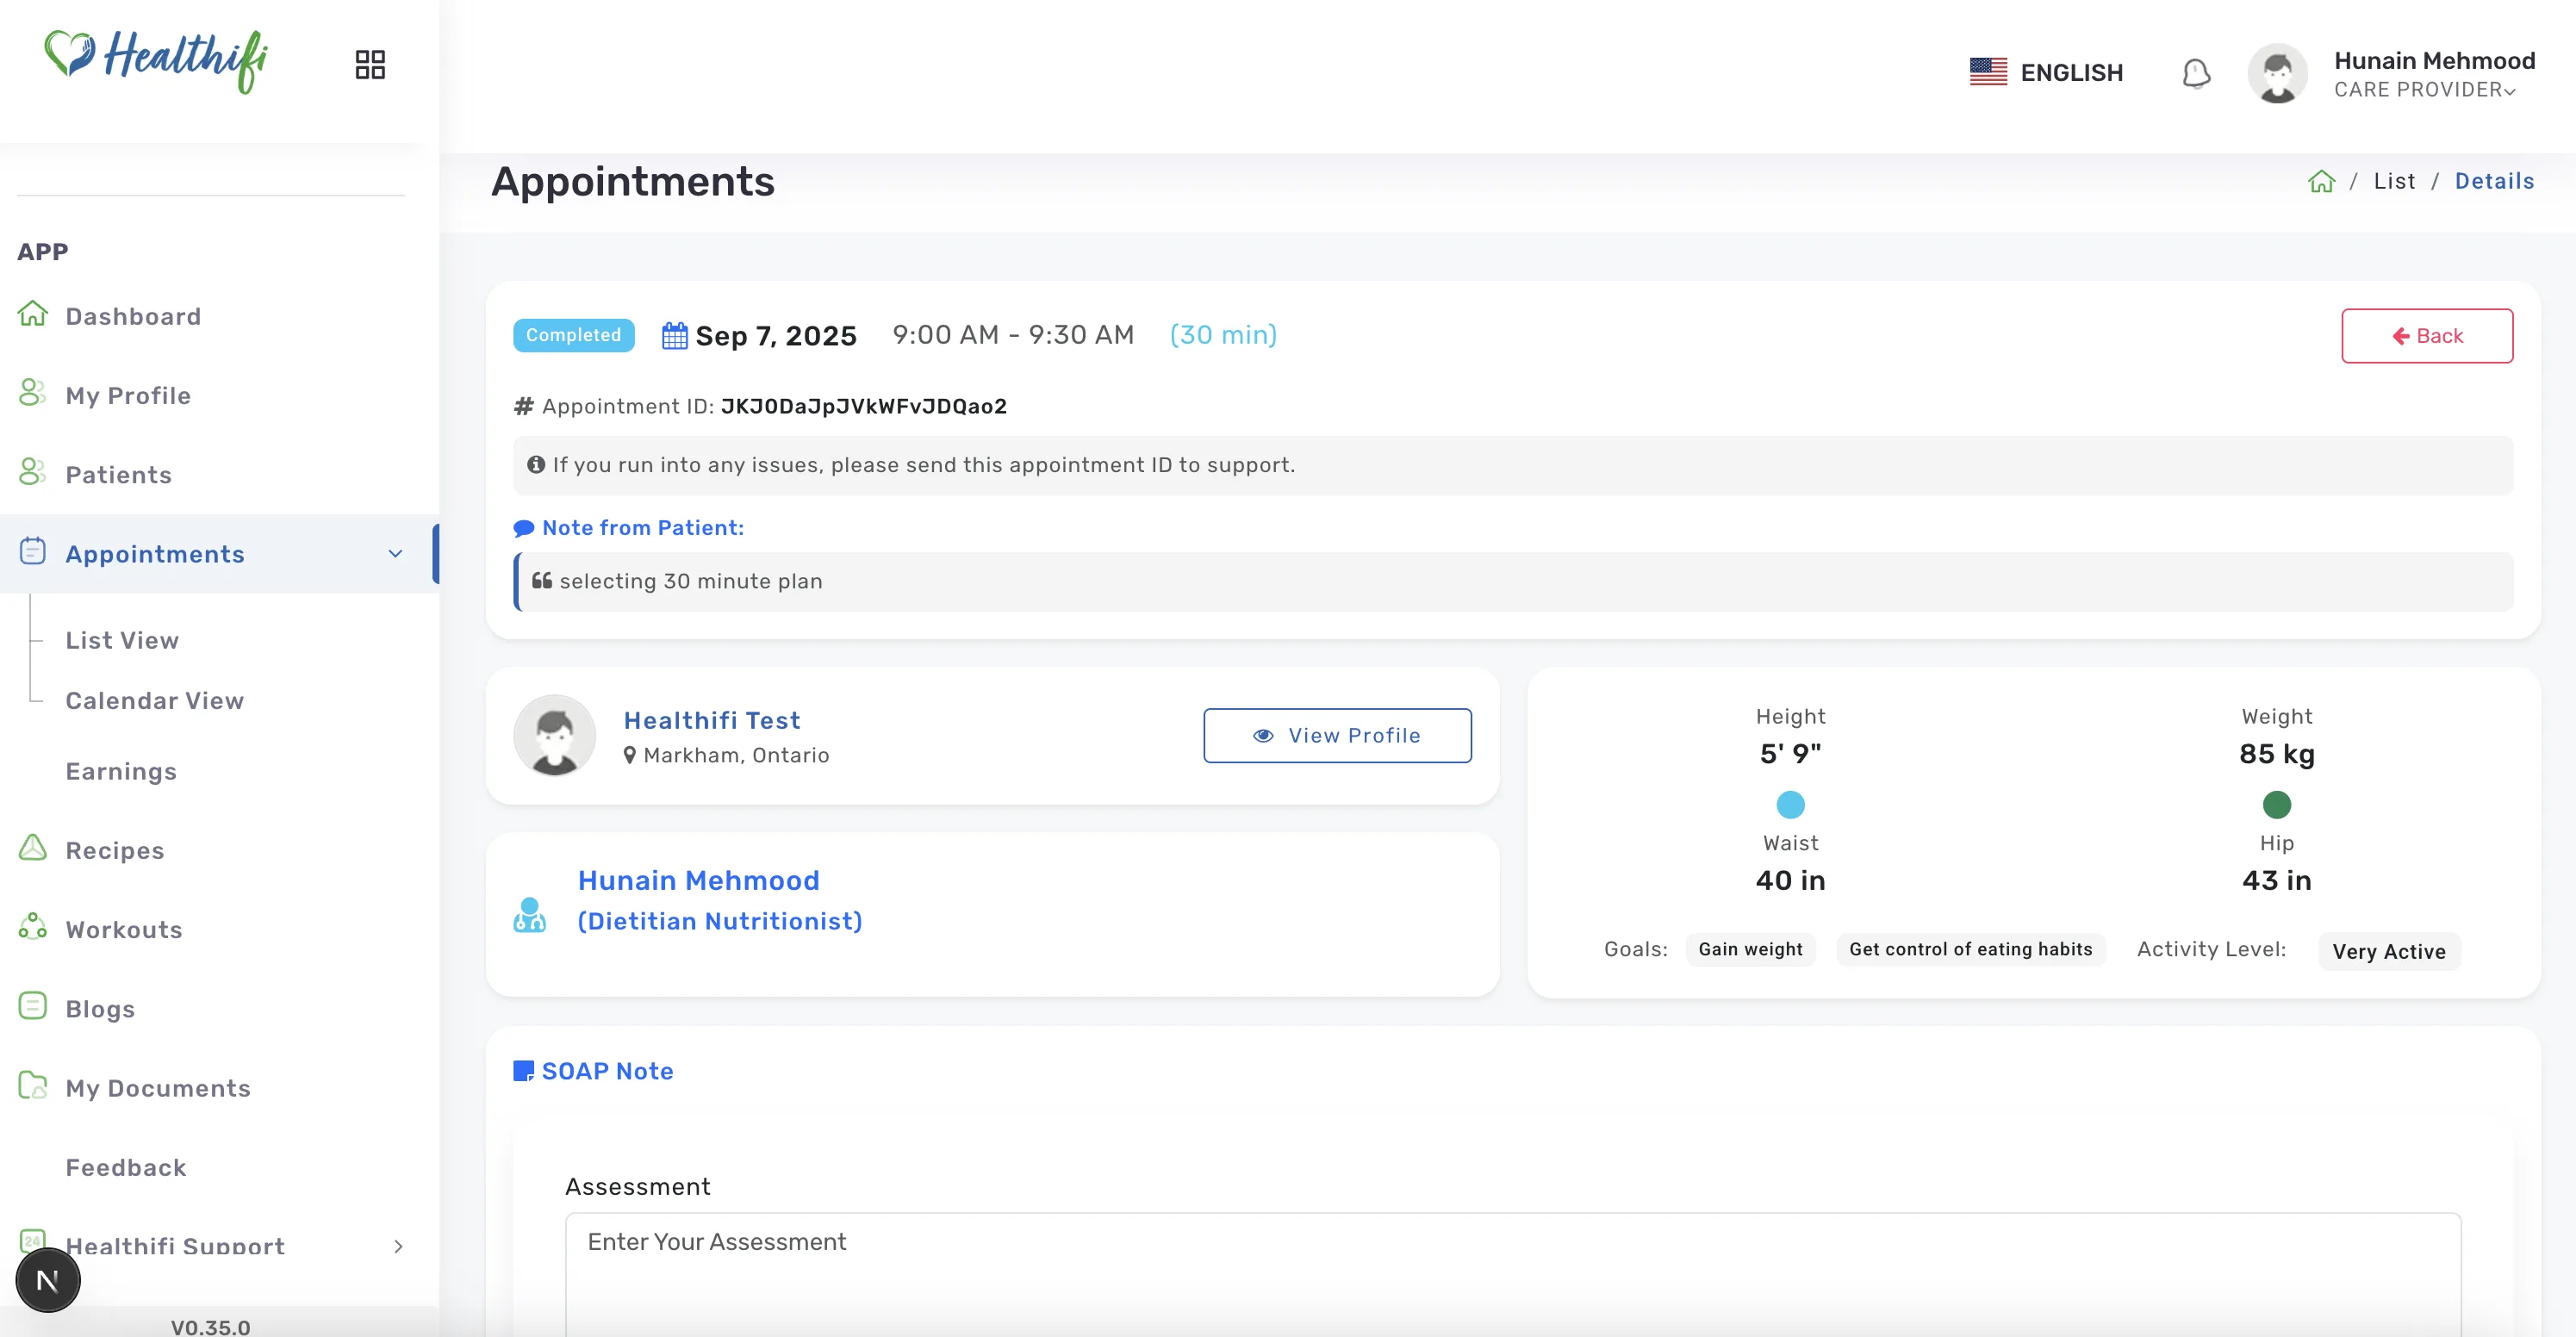Click the US flag language icon

(1988, 72)
